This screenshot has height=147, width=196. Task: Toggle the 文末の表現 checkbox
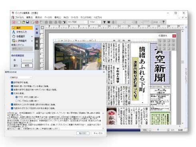point(12,93)
